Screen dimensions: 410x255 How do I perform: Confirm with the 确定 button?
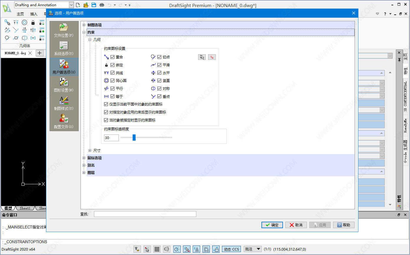(x=272, y=225)
